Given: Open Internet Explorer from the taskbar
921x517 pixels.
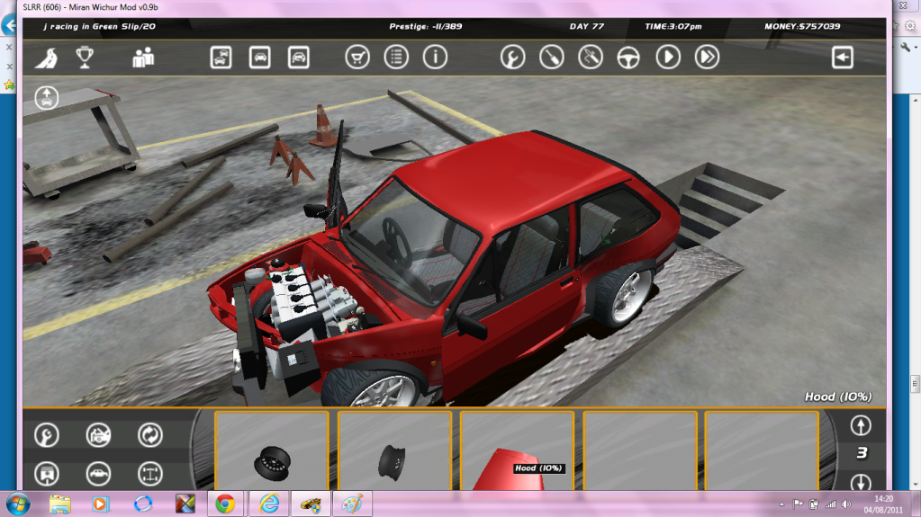Looking at the screenshot, I should point(269,504).
